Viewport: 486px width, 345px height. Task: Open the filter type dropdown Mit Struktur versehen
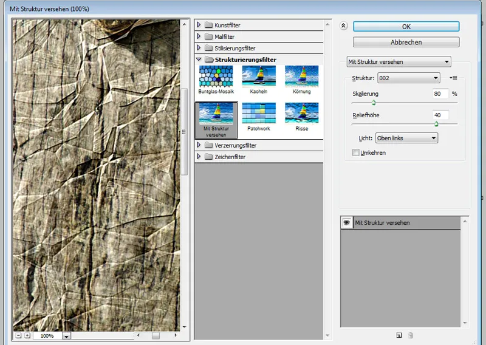[x=399, y=62]
